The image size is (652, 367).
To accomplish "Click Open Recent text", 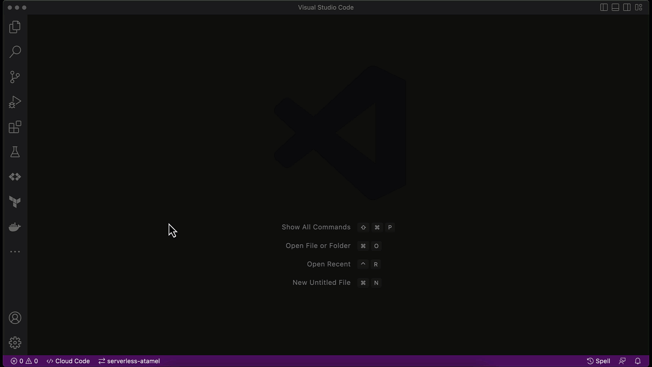I will [x=328, y=264].
